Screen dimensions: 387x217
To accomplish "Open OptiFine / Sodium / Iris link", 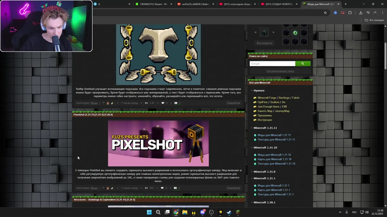I will point(271,102).
